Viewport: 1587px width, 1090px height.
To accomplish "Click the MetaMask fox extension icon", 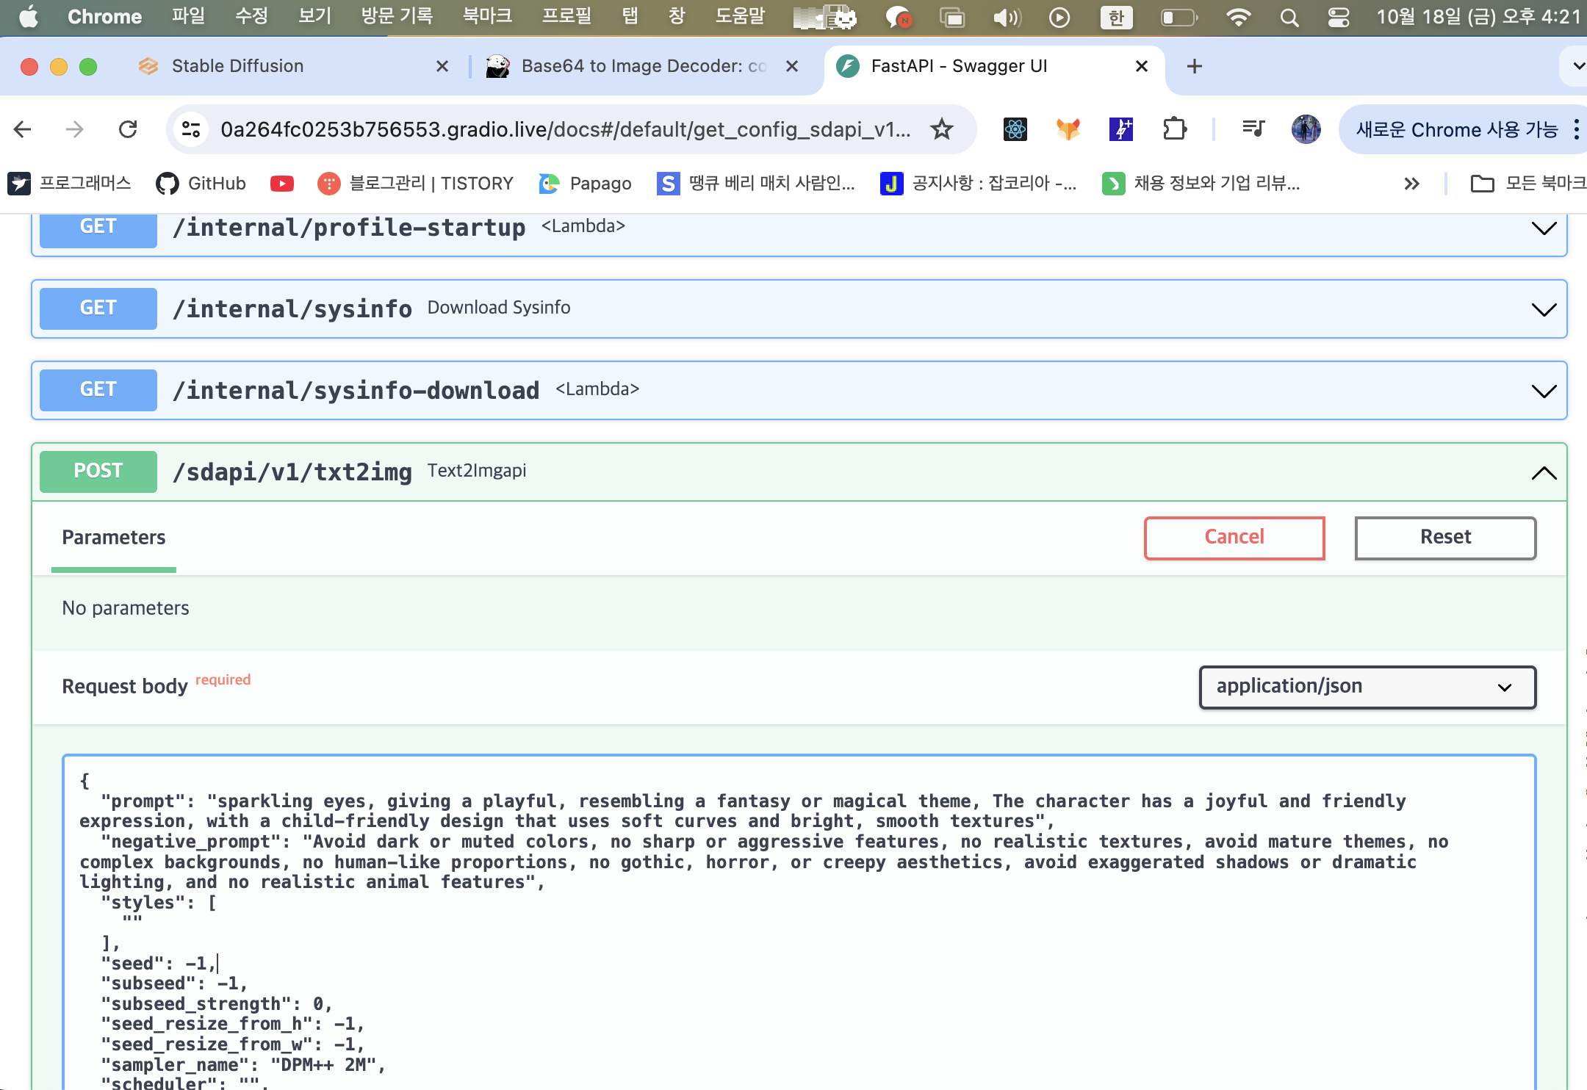I will coord(1068,129).
